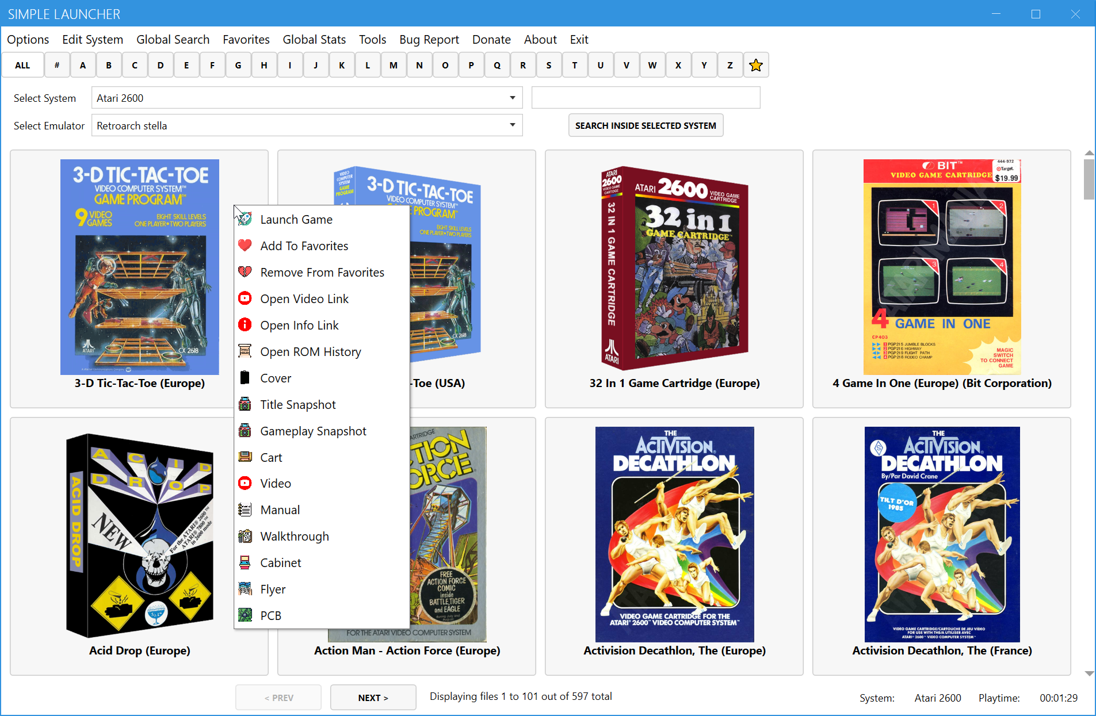1096x716 pixels.
Task: Click the vertical scrollbar thumb
Action: coord(1089,179)
